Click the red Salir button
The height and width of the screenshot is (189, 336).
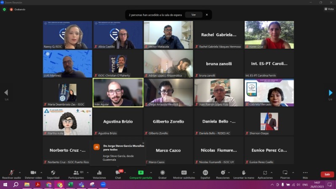pyautogui.click(x=327, y=174)
